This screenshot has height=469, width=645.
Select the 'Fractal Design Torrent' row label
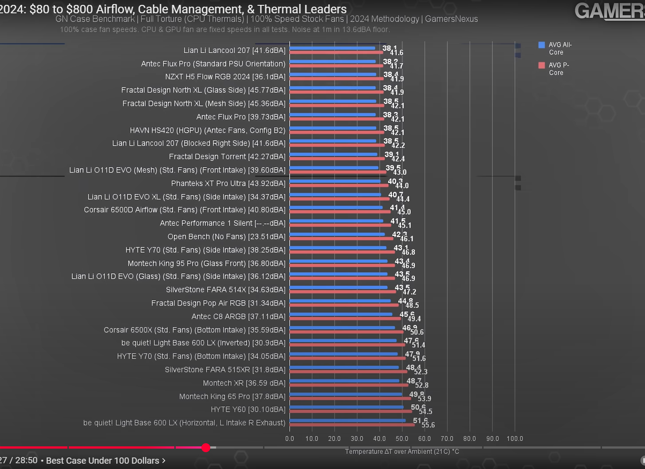click(x=227, y=157)
